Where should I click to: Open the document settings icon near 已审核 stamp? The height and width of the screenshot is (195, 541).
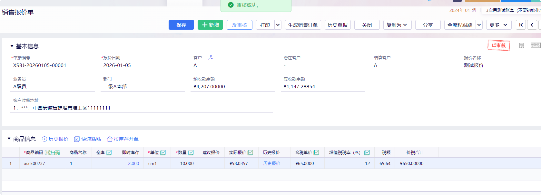click(x=521, y=45)
